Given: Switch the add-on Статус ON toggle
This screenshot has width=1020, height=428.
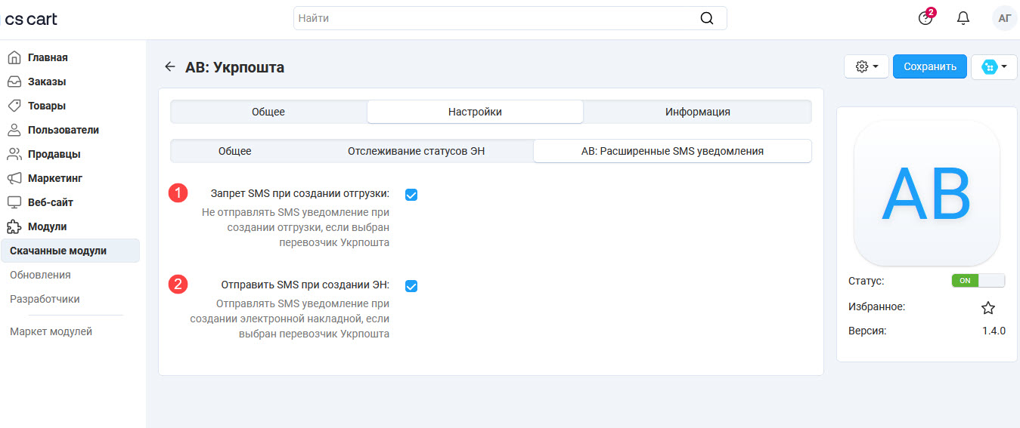Looking at the screenshot, I should (978, 280).
